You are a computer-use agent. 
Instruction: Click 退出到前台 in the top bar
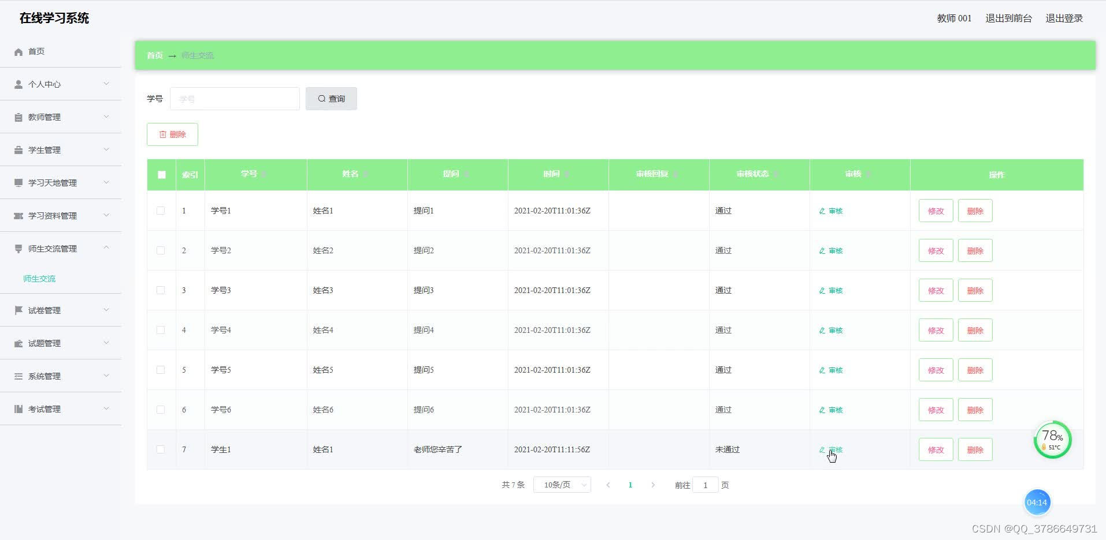1008,18
